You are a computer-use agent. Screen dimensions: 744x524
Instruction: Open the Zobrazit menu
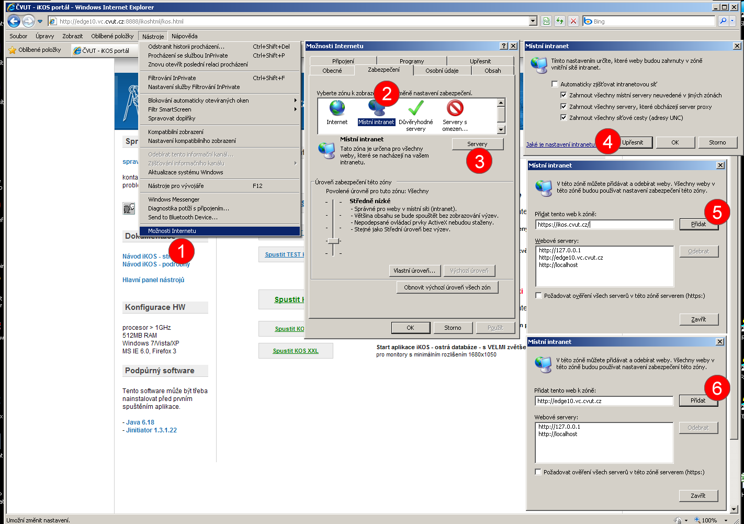tap(72, 36)
